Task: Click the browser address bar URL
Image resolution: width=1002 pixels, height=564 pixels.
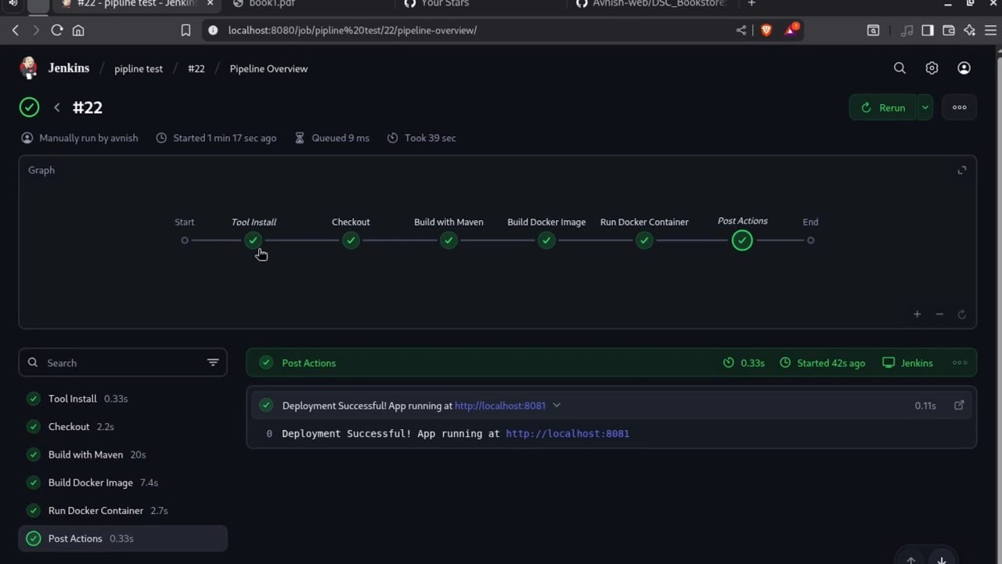Action: 352,30
